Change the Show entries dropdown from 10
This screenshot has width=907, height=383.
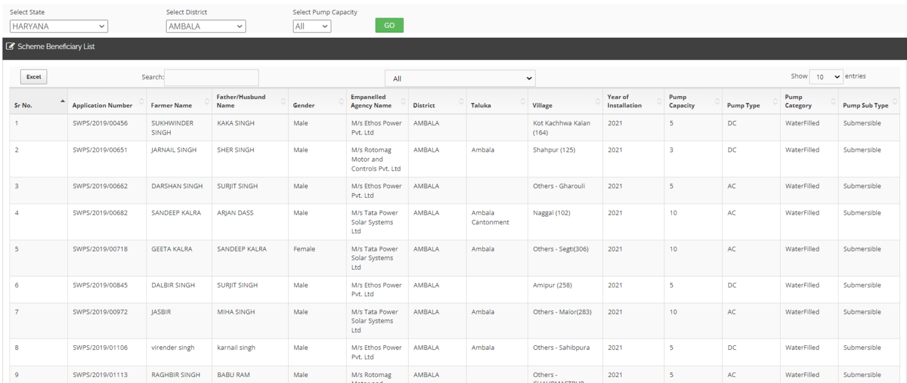click(826, 76)
